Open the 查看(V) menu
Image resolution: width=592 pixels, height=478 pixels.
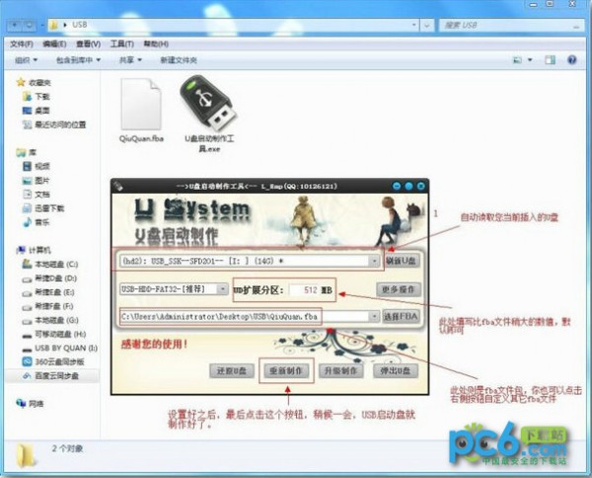pyautogui.click(x=89, y=44)
